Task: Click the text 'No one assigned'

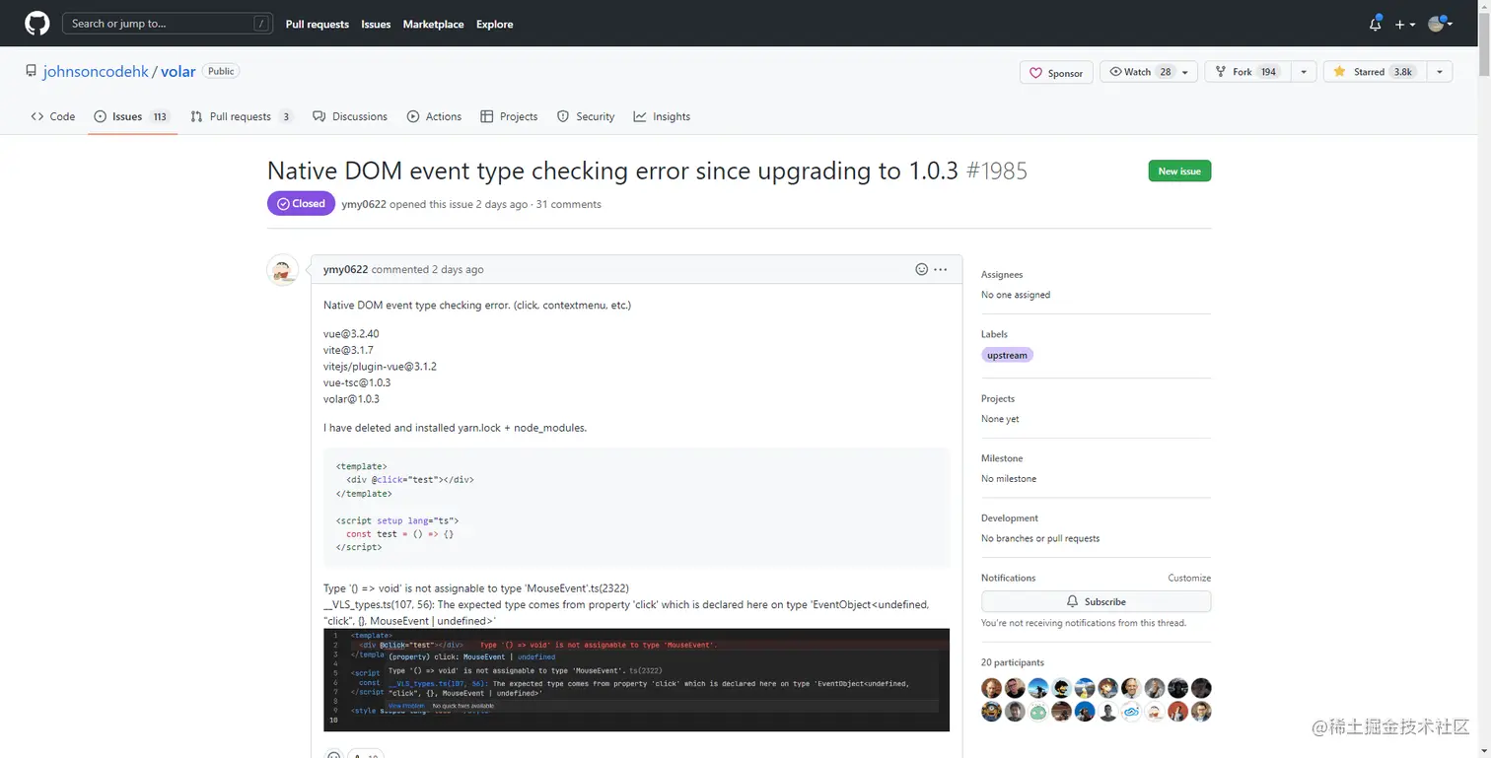Action: 1016,295
